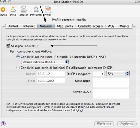Uncheck Assegna indirizzi IP checkbox

tap(8, 46)
